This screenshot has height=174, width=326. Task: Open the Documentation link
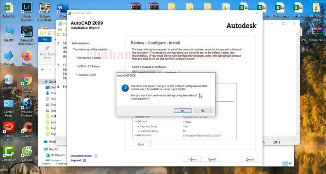81,156
